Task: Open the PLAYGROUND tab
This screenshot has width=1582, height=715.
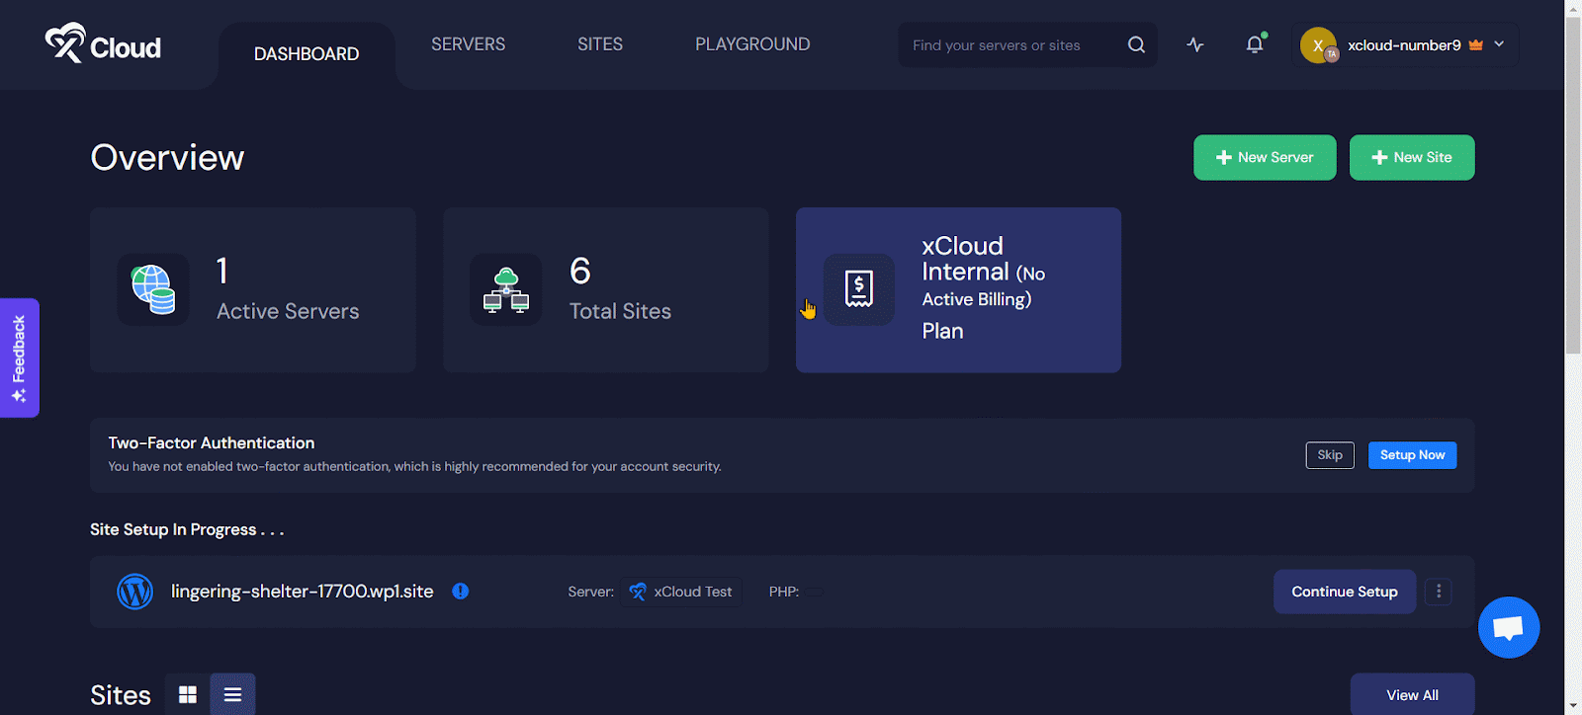Action: [x=752, y=44]
